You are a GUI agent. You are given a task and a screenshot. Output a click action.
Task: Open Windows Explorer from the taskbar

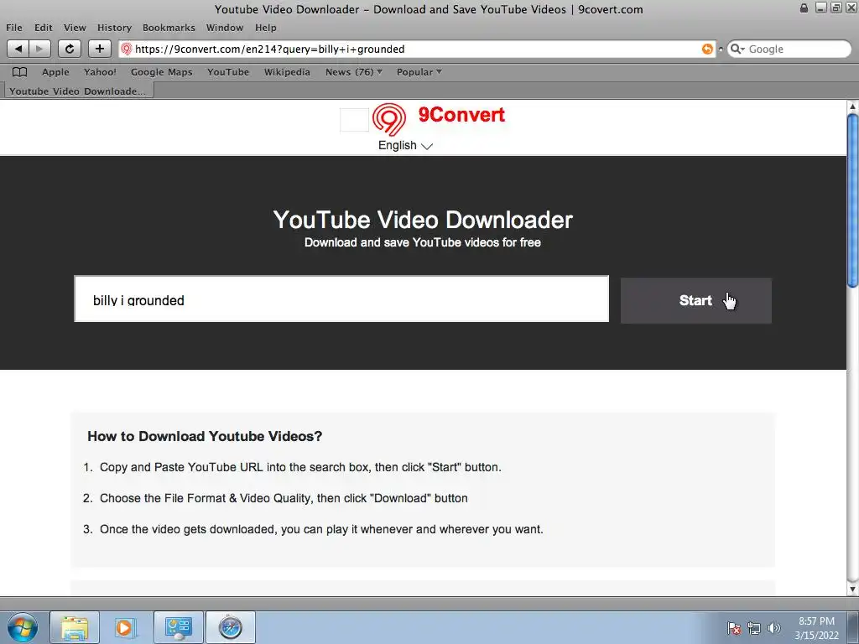pyautogui.click(x=75, y=627)
